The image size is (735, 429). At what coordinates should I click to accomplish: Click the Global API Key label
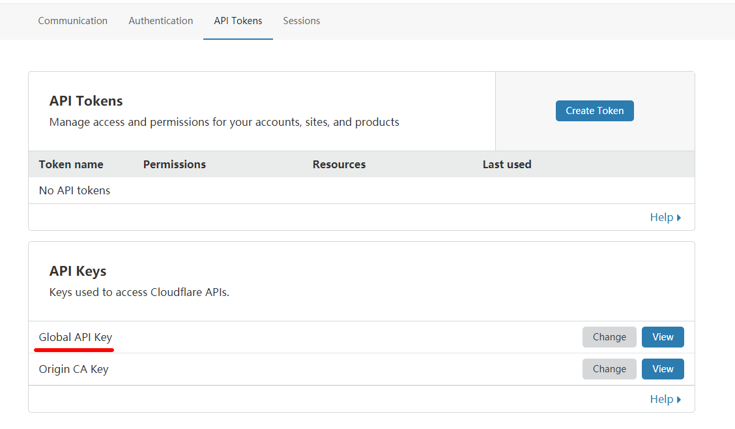coord(76,337)
